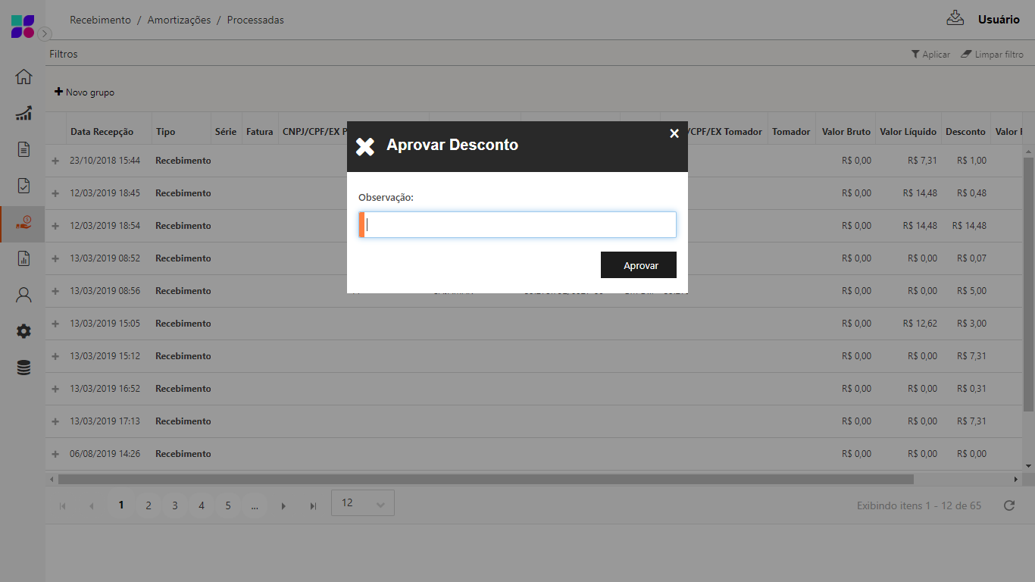Image resolution: width=1035 pixels, height=582 pixels.
Task: Open the settings gear sidebar icon
Action: 23,331
